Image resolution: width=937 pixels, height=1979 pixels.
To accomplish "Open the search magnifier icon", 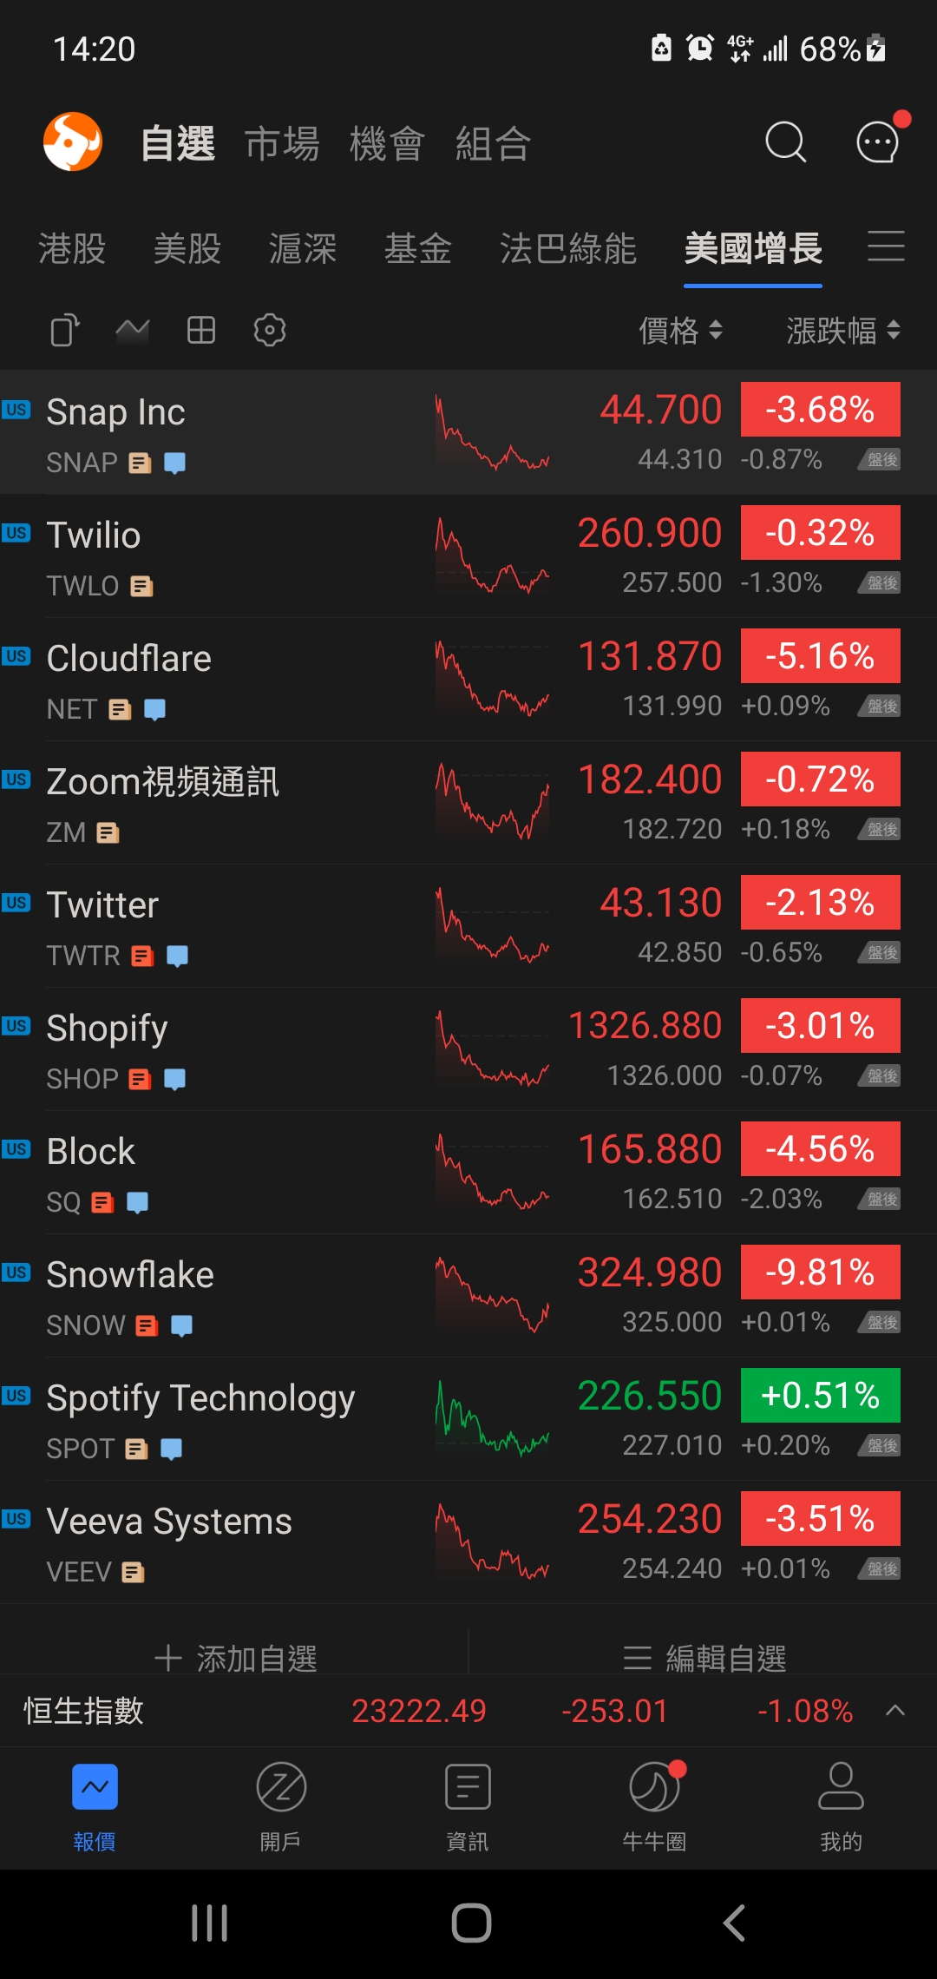I will [x=785, y=142].
